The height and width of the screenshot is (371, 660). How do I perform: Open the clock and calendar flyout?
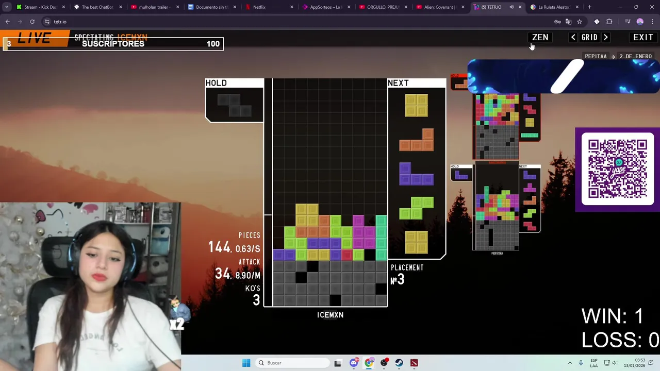tap(634, 363)
